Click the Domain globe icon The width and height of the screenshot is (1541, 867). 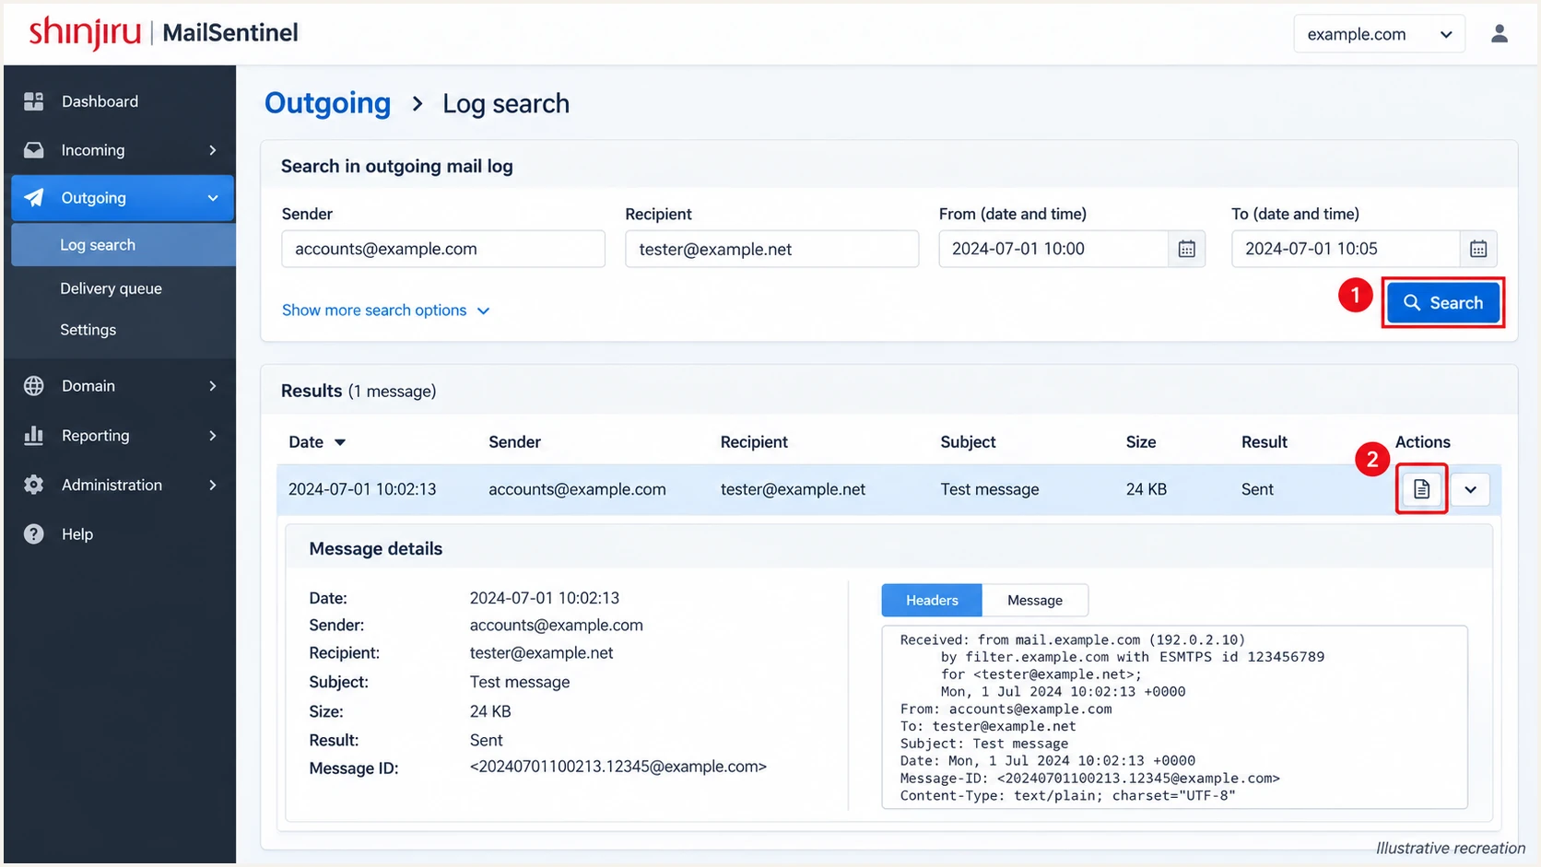(x=34, y=386)
